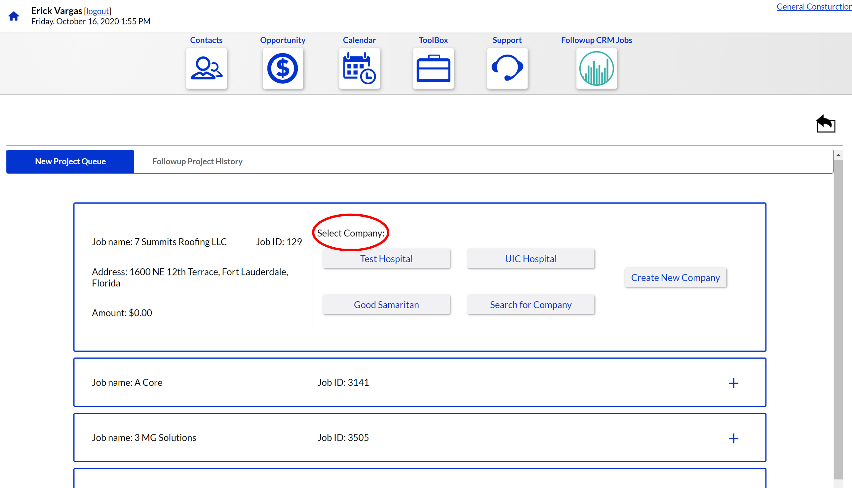Open the ToolBox briefcase icon
Image resolution: width=852 pixels, height=488 pixels.
click(x=433, y=68)
